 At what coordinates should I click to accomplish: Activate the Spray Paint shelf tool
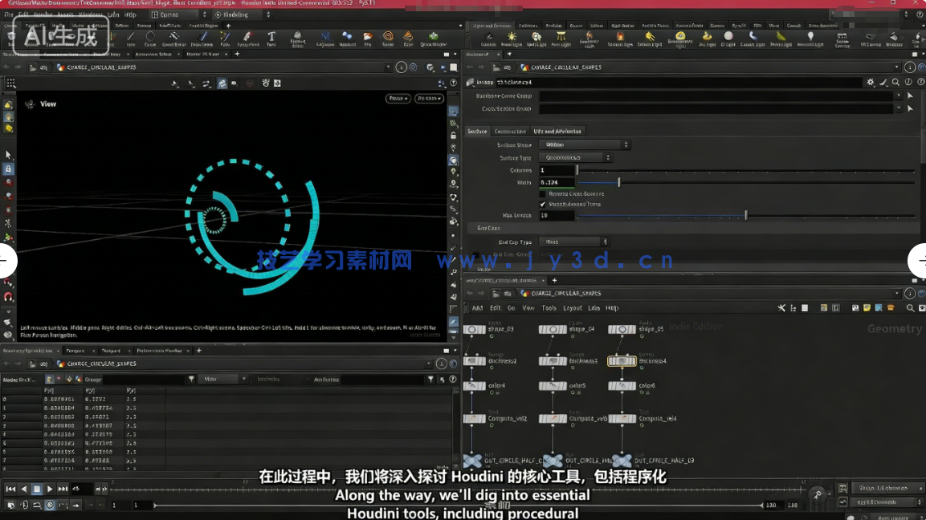coord(247,37)
